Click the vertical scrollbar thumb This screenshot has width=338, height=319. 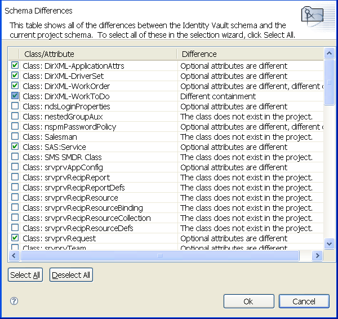pyautogui.click(x=329, y=82)
